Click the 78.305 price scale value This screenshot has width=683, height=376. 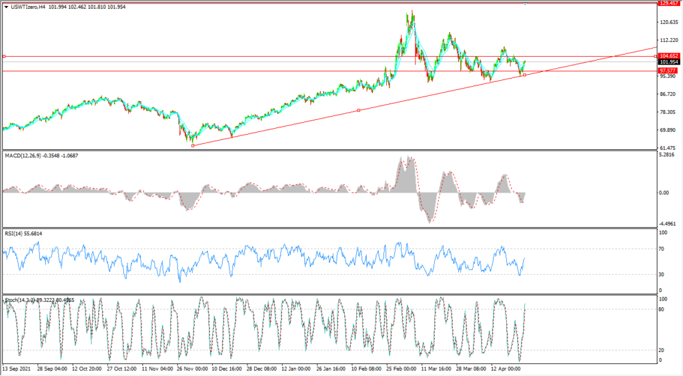668,112
